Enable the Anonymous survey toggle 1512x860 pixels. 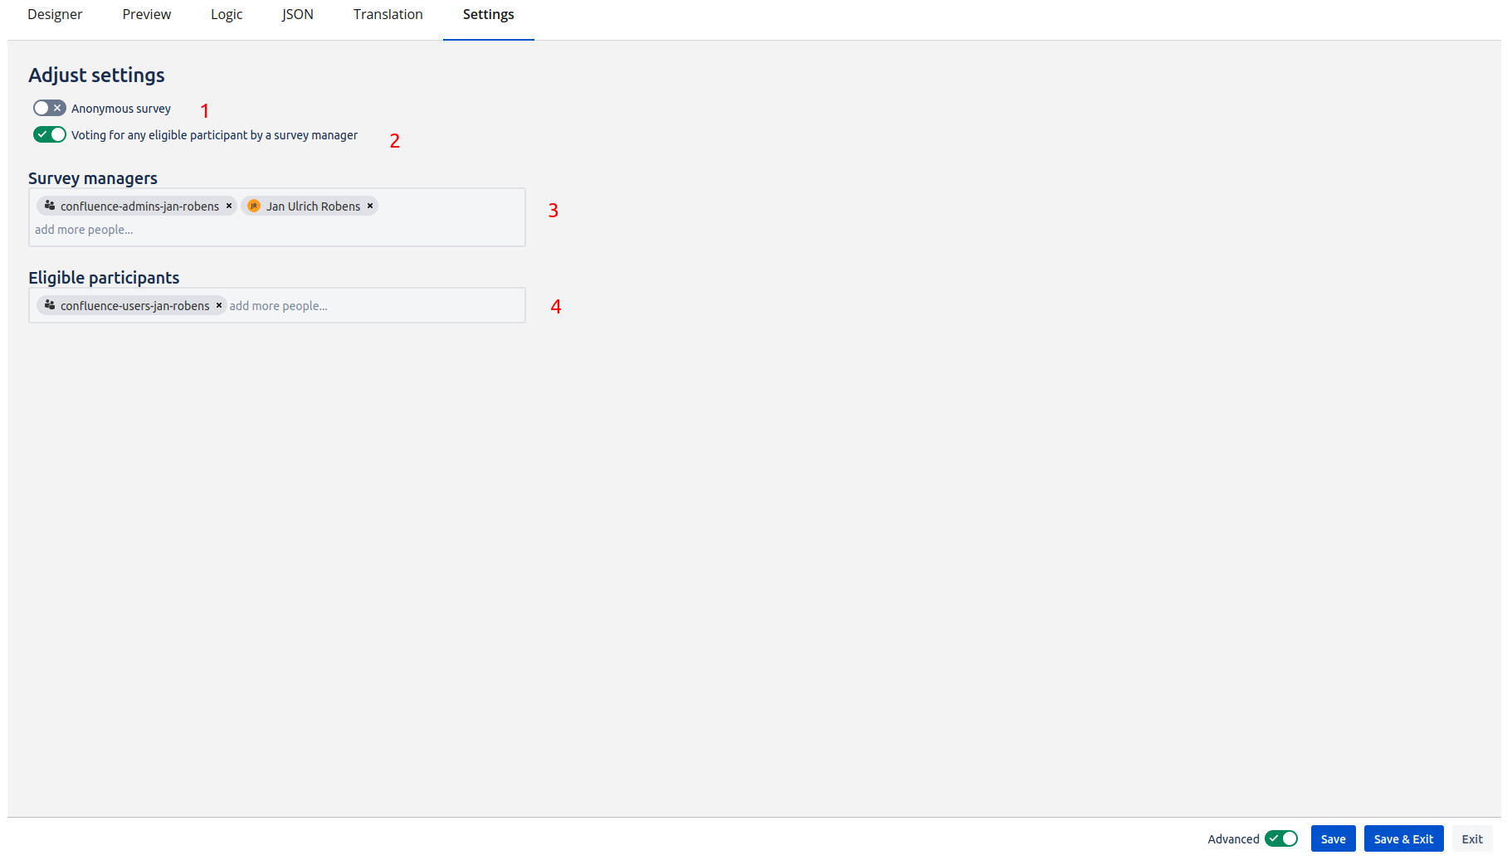tap(49, 107)
